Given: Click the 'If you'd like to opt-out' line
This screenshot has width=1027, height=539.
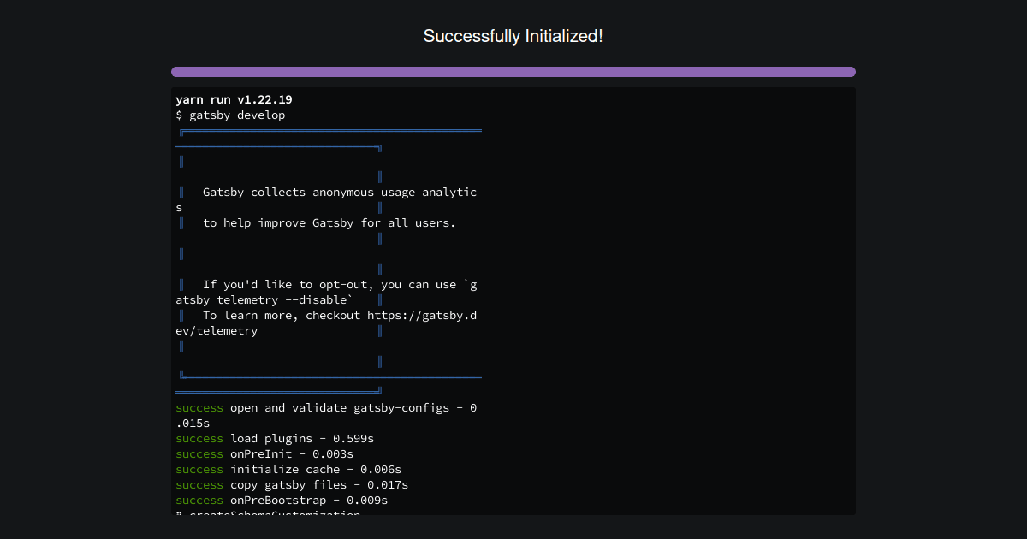Looking at the screenshot, I should point(340,284).
